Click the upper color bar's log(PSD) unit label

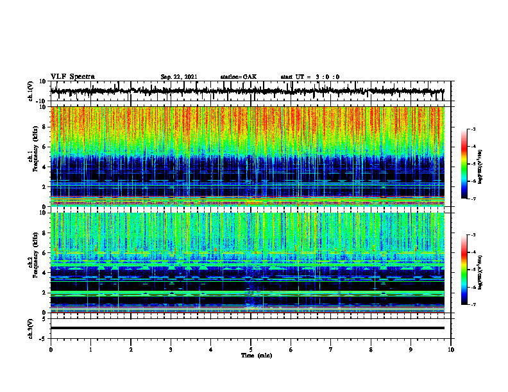pos(480,167)
